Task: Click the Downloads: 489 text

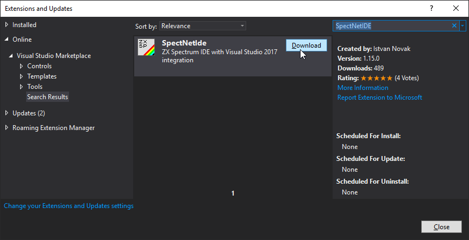Action: (x=360, y=68)
